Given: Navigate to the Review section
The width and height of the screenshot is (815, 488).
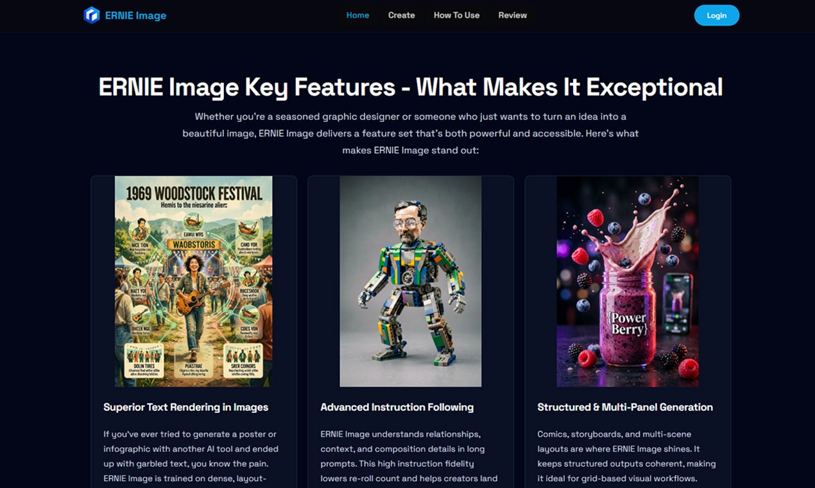Looking at the screenshot, I should point(512,15).
